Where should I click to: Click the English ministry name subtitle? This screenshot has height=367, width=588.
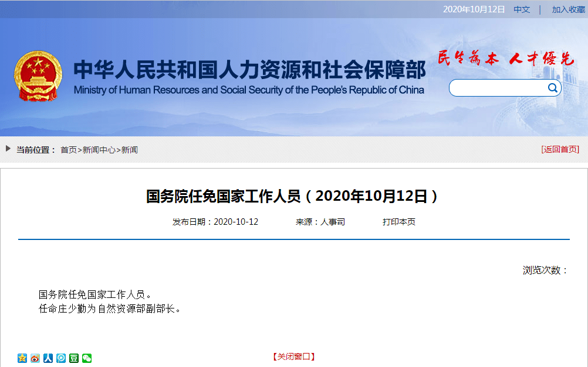[x=249, y=90]
